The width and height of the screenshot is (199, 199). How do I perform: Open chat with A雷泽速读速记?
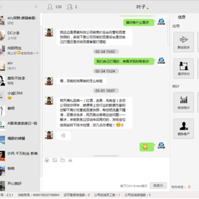(x=20, y=125)
